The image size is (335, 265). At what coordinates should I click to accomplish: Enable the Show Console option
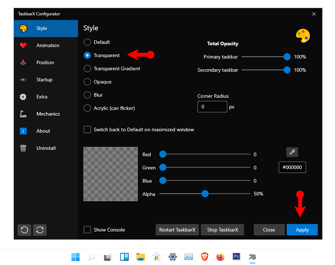(87, 230)
